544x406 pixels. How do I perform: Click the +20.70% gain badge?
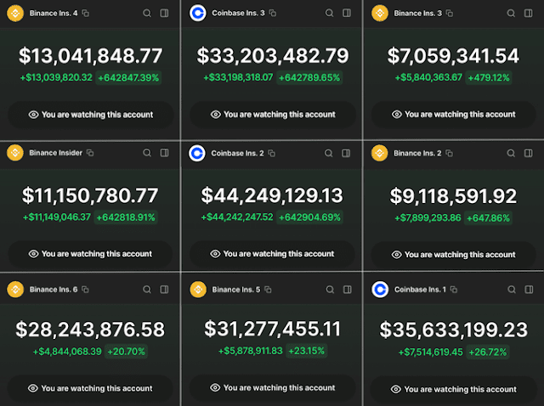127,352
